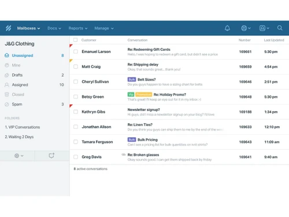This screenshot has width=289, height=217.
Task: Open chevron next to settings gear
Action: pyautogui.click(x=22, y=156)
